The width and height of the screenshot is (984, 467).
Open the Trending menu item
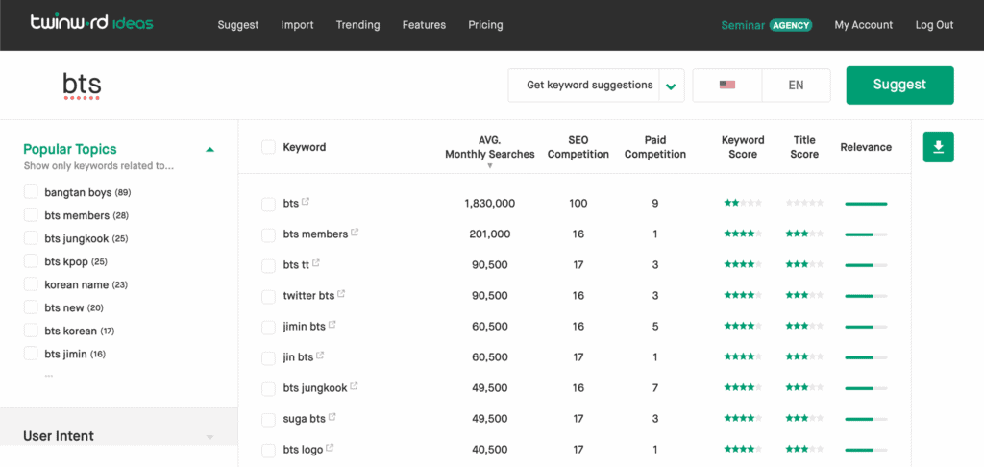(357, 25)
